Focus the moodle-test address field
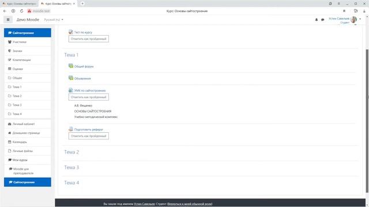The image size is (369, 207). (x=41, y=11)
